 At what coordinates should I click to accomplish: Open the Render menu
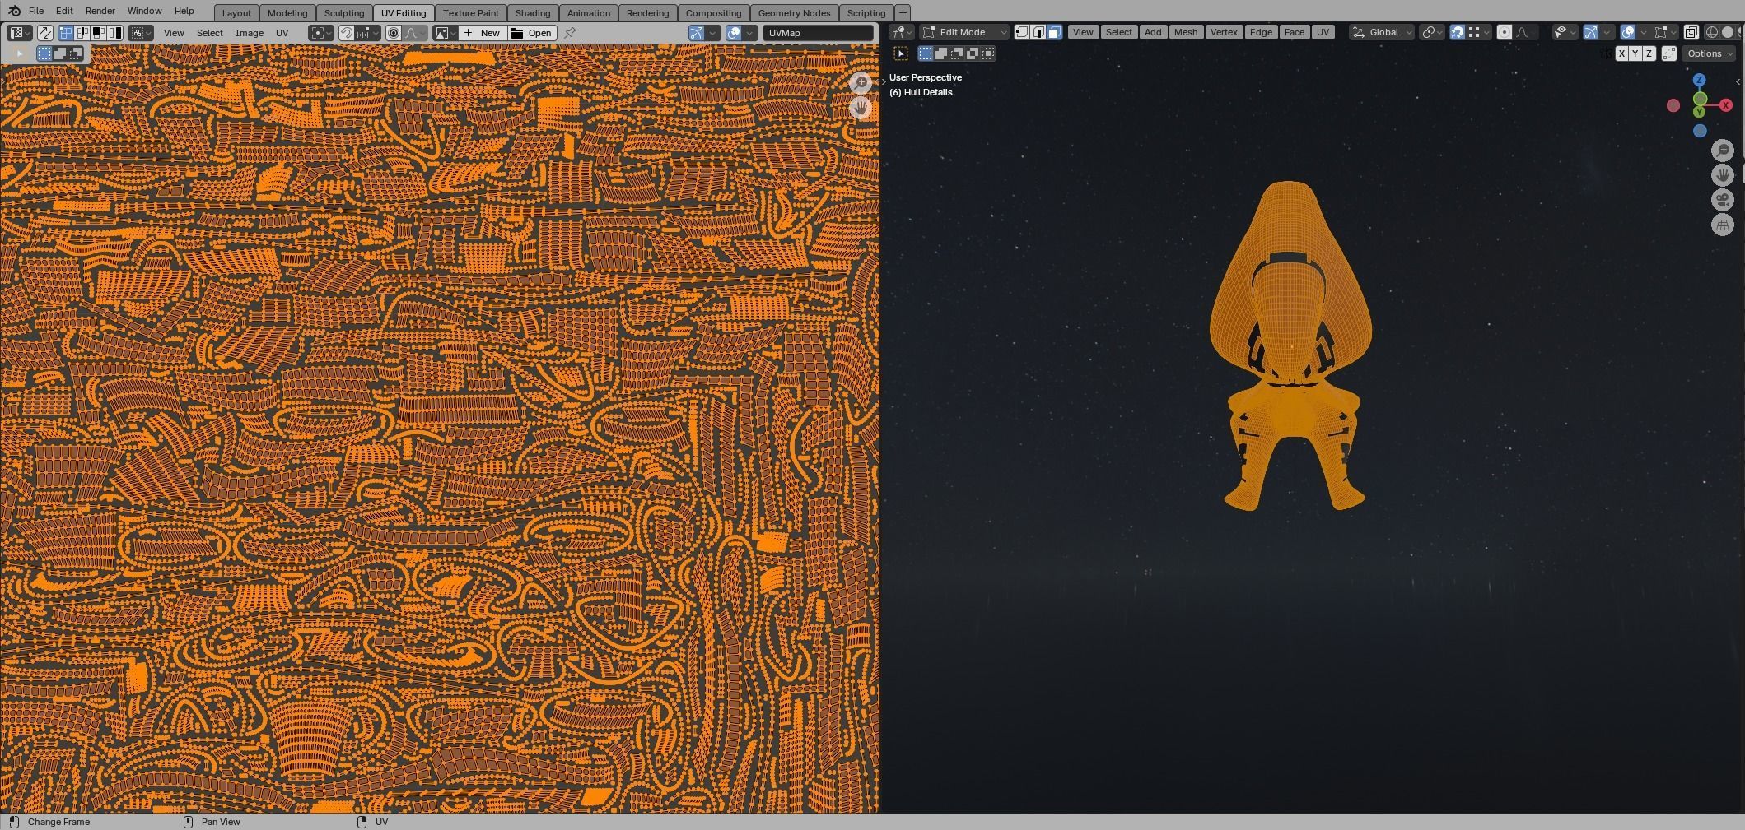click(x=100, y=11)
